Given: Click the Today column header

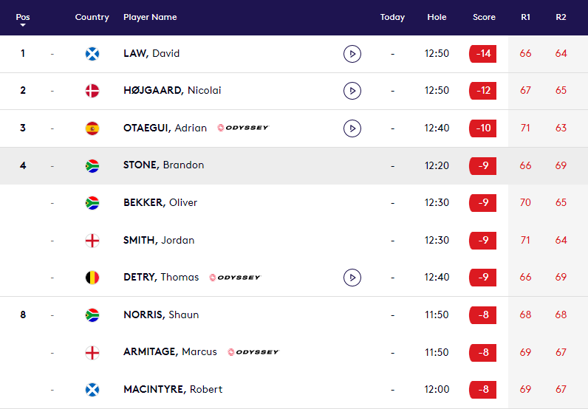Looking at the screenshot, I should tap(392, 17).
